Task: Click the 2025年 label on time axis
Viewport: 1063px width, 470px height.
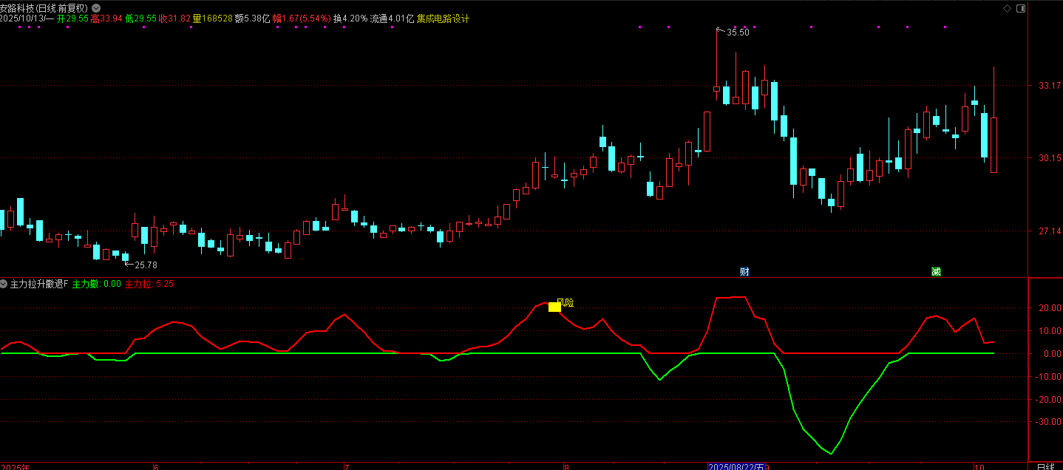Action: 15,466
